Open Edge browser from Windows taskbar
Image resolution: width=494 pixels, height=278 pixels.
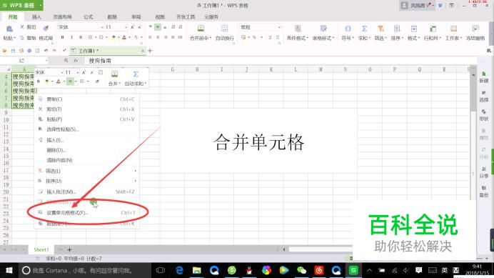click(180, 270)
